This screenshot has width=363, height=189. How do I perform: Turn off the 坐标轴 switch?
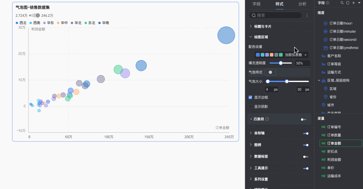(x=306, y=134)
